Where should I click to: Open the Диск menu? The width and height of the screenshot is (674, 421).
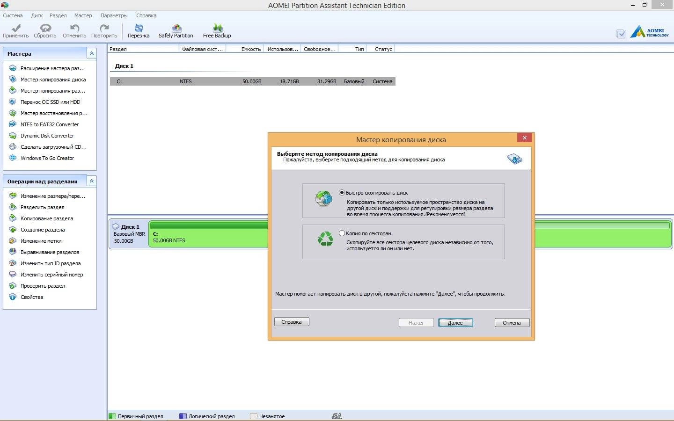click(37, 15)
